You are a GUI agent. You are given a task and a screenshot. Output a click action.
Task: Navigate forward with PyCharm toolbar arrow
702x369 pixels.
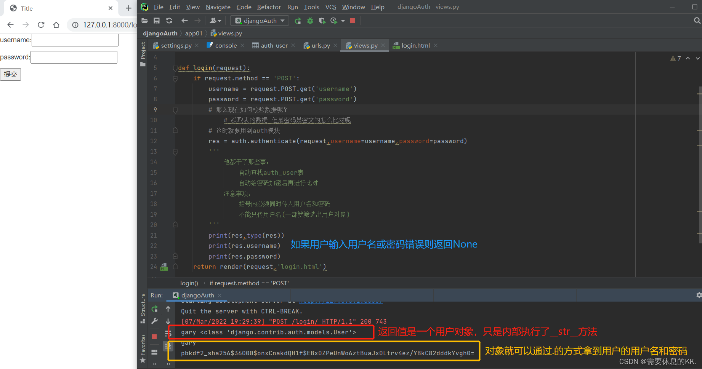pyautogui.click(x=197, y=21)
